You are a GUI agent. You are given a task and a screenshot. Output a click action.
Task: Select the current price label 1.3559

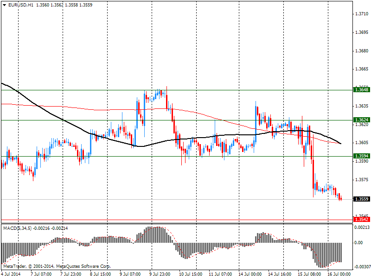click(362, 199)
